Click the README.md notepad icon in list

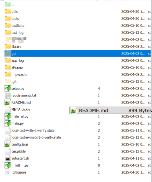pos(8,102)
